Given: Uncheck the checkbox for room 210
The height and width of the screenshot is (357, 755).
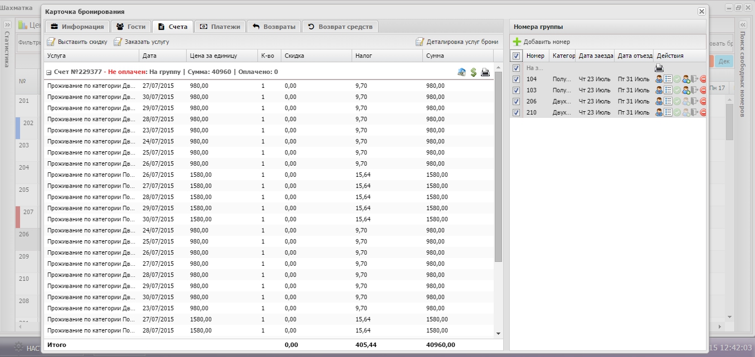Looking at the screenshot, I should point(517,112).
